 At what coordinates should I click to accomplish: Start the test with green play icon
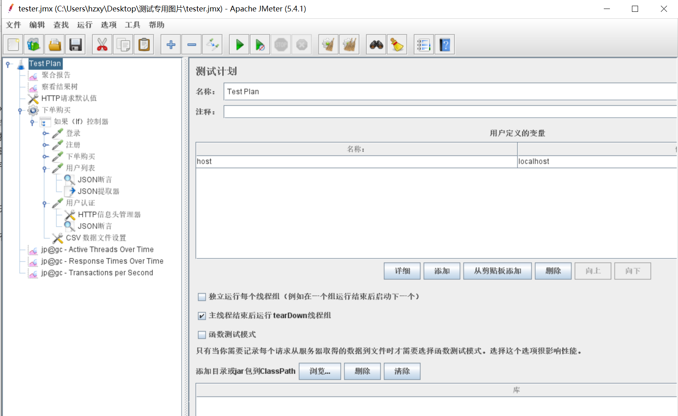[239, 44]
